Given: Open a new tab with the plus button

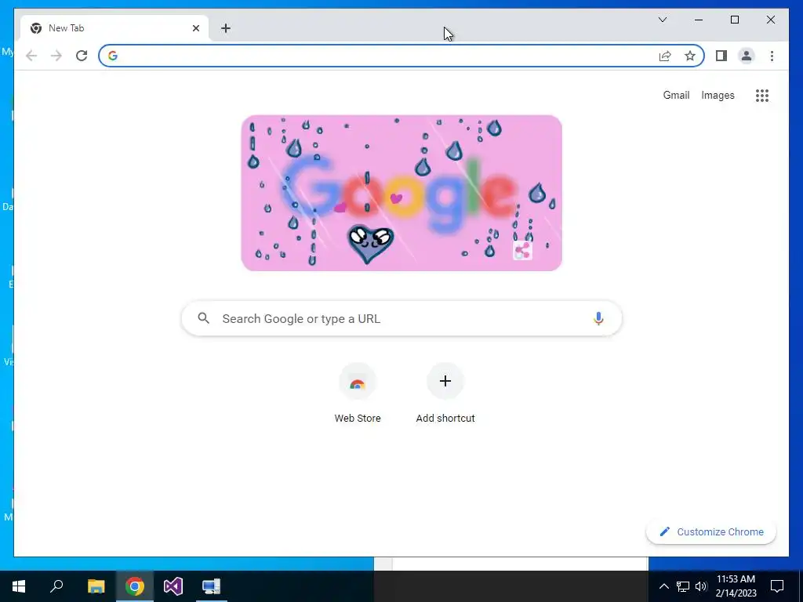Looking at the screenshot, I should pos(225,28).
